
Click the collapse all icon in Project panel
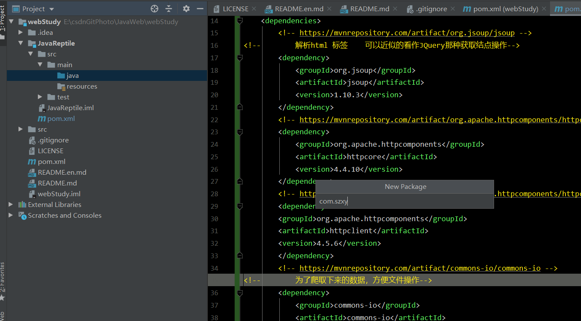tap(169, 9)
